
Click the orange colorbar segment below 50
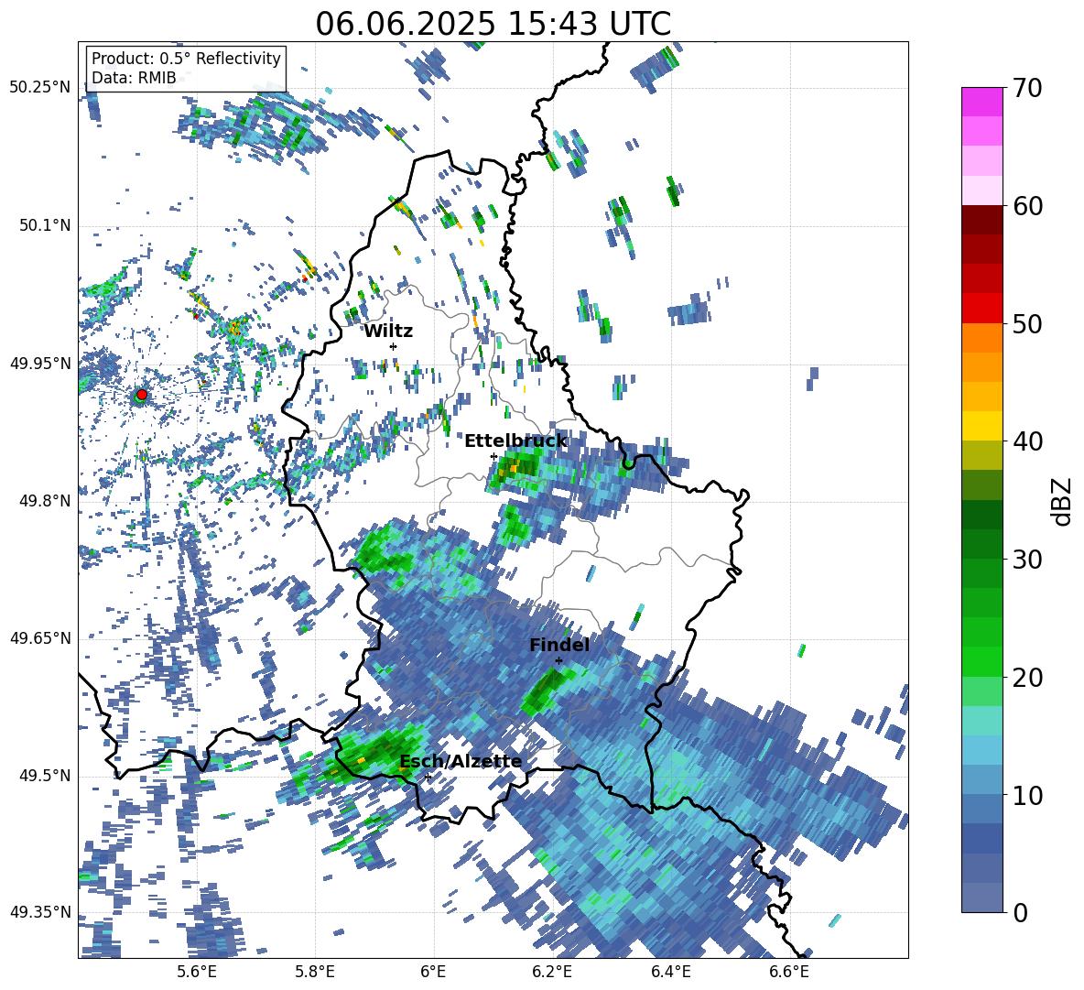pyautogui.click(x=981, y=338)
